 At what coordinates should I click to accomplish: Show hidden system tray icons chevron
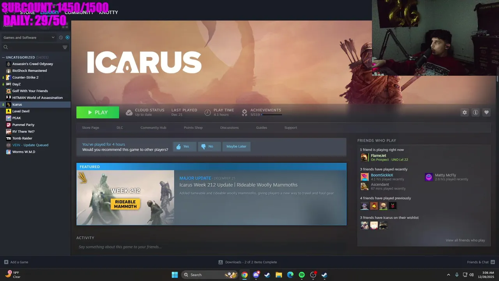[x=448, y=275]
